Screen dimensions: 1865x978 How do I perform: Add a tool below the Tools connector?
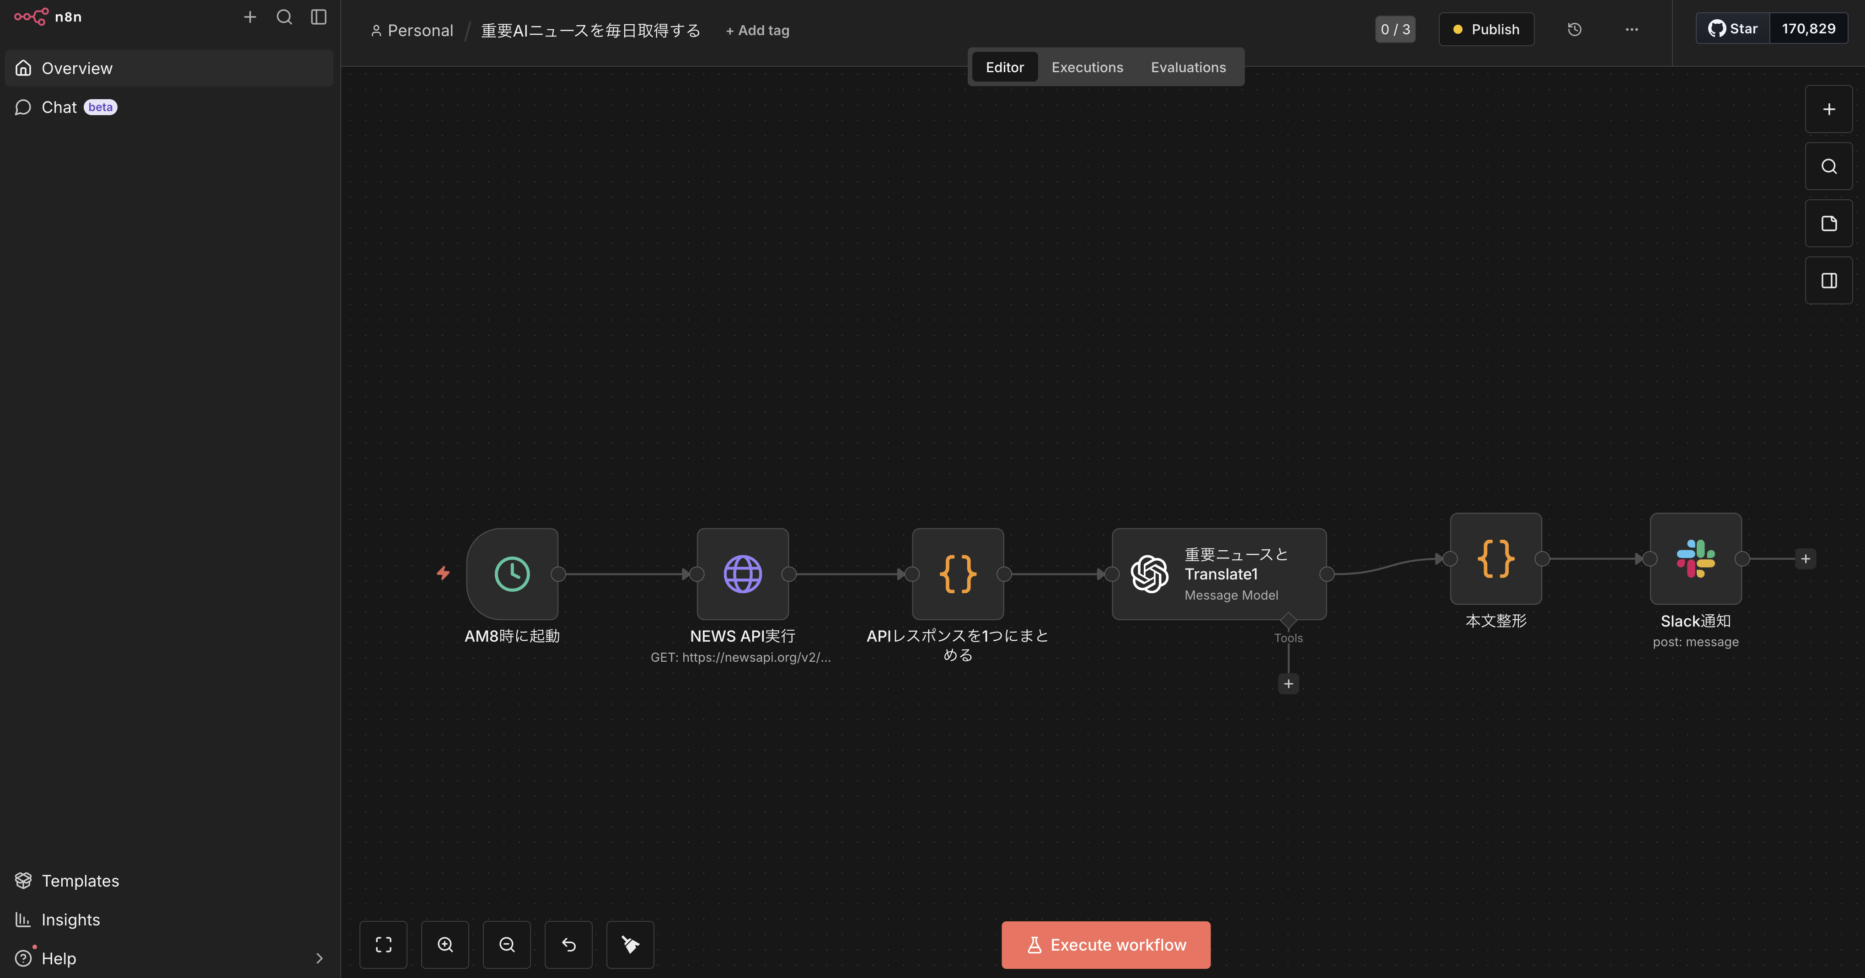pos(1288,684)
